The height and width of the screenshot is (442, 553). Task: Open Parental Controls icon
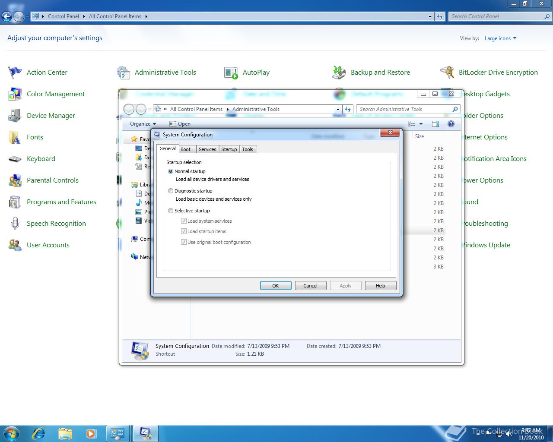[15, 180]
